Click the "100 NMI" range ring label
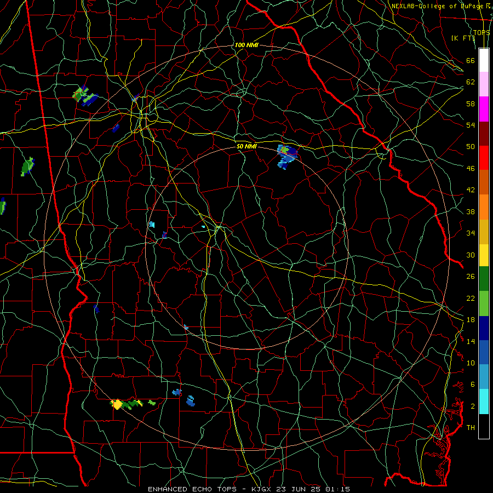Image resolution: width=493 pixels, height=493 pixels. [x=246, y=45]
